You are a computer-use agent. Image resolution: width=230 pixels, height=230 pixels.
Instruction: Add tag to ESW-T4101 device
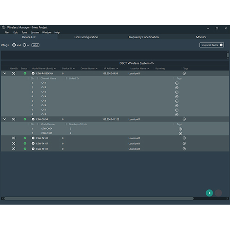click(x=184, y=149)
